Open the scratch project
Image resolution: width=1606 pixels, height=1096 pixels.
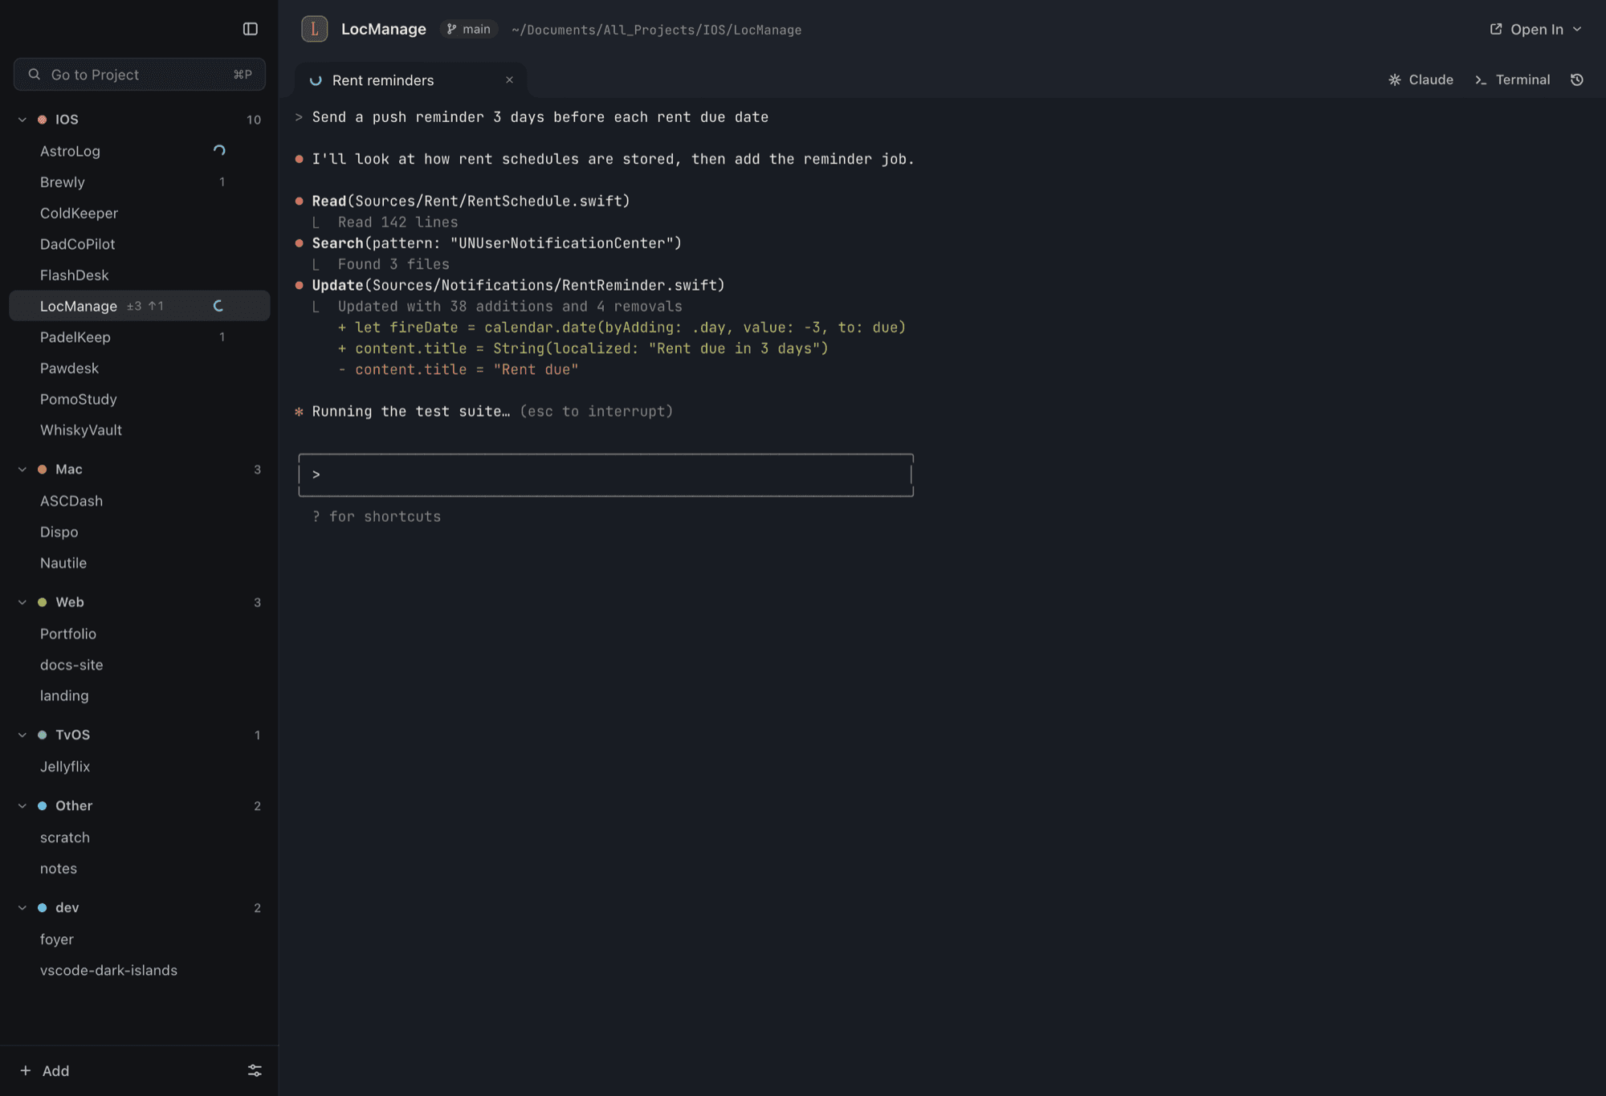(x=140, y=837)
